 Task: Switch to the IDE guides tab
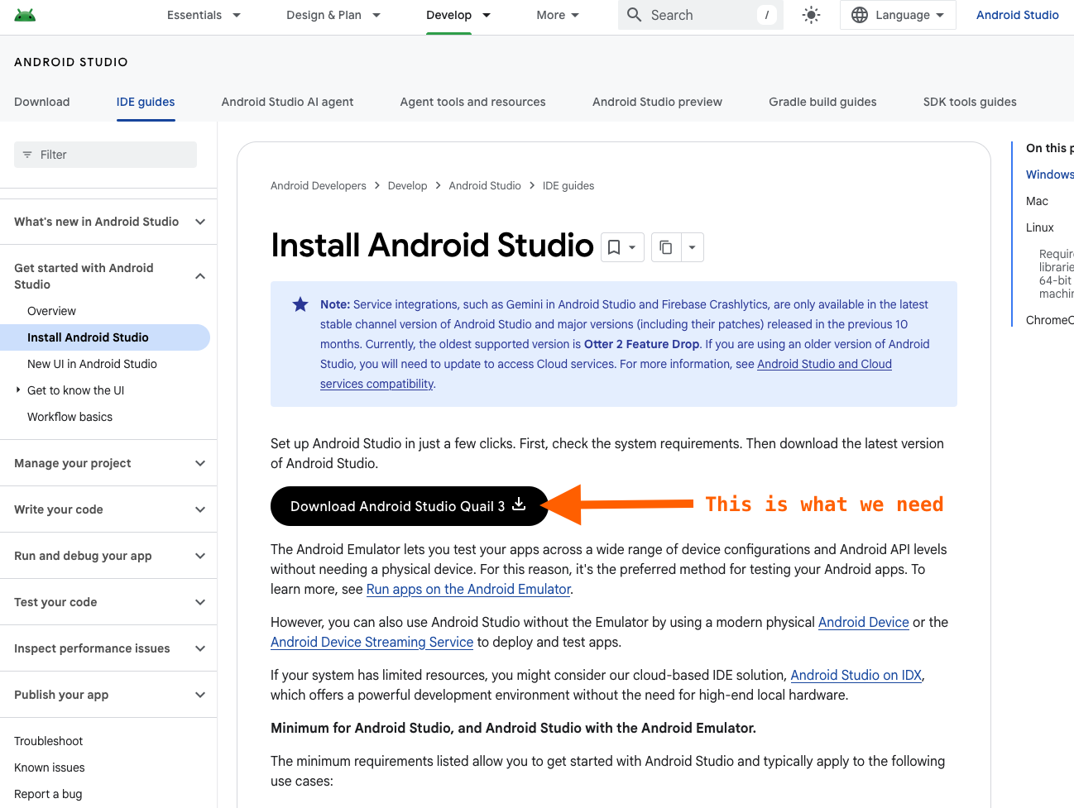(x=146, y=102)
